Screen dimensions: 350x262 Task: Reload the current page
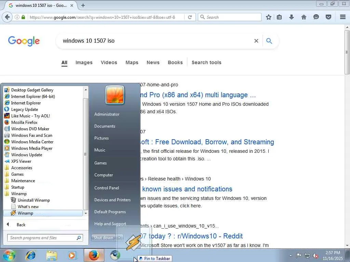point(190,17)
